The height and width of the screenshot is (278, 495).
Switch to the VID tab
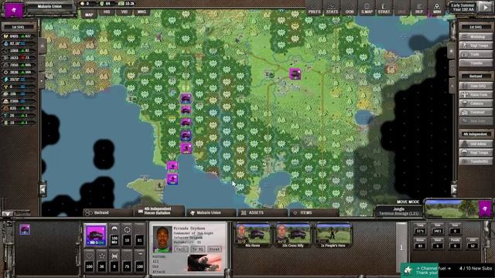(x=124, y=12)
